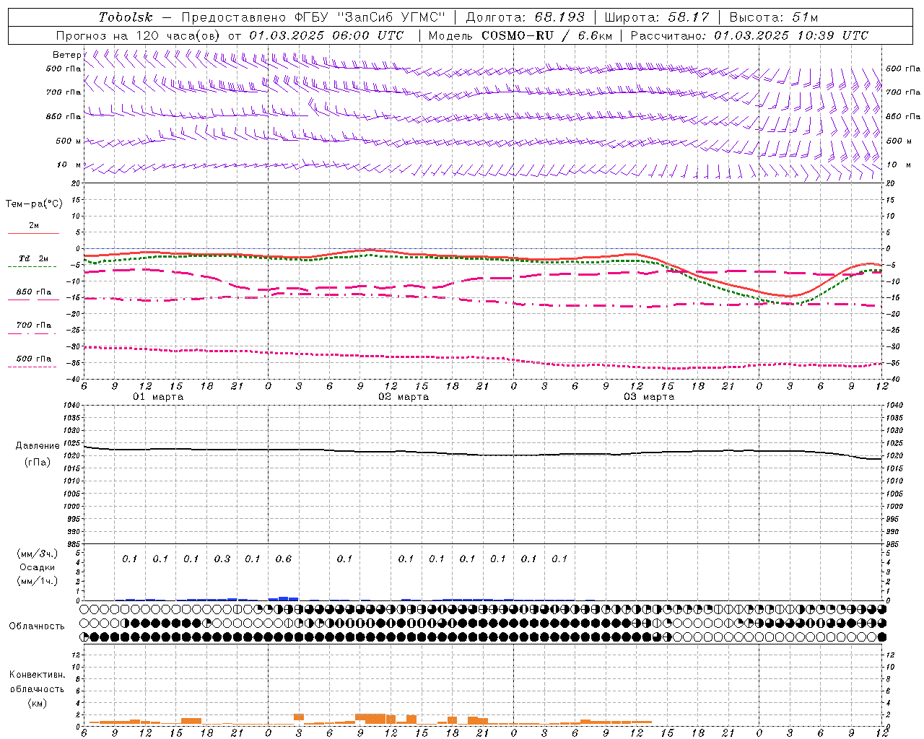Click the 02 марта date label
The width and height of the screenshot is (924, 739).
404,396
